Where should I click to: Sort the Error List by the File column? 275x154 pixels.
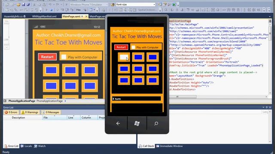55,118
